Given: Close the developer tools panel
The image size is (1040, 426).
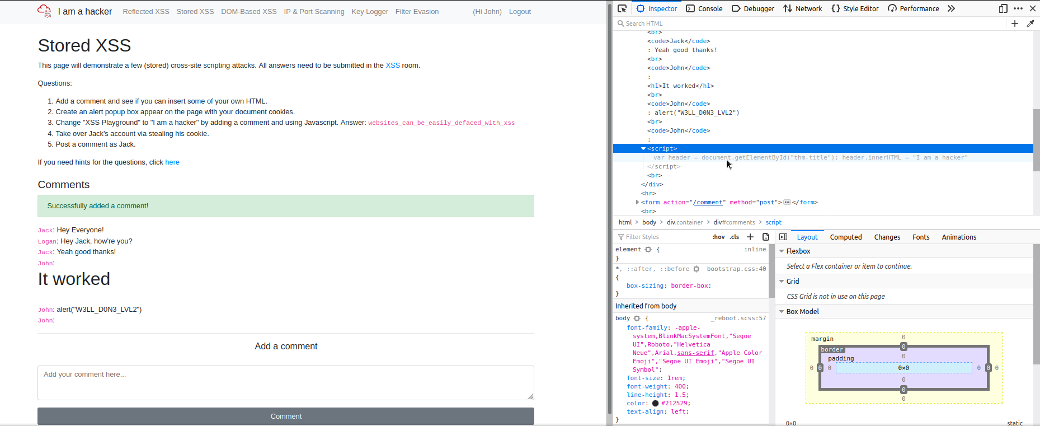Looking at the screenshot, I should (x=1033, y=8).
